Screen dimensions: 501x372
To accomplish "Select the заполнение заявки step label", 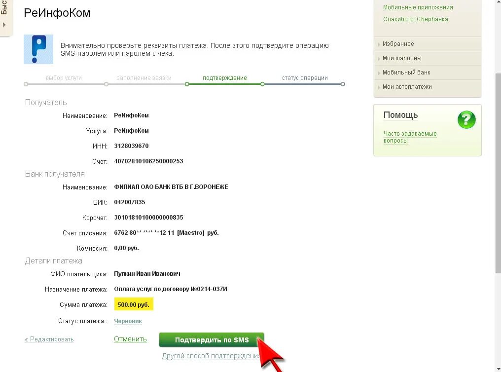I will [144, 78].
